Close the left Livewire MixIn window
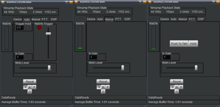Image resolution: width=220 pixels, height=107 pixels. (71, 2)
